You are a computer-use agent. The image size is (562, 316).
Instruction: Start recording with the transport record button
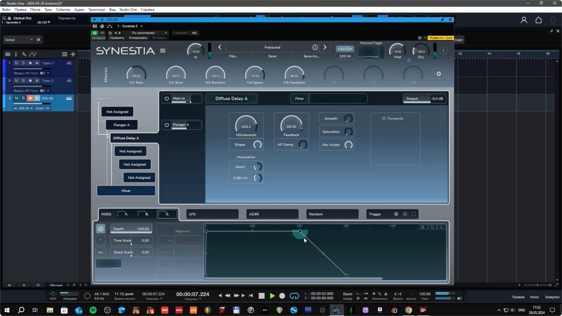(282, 296)
